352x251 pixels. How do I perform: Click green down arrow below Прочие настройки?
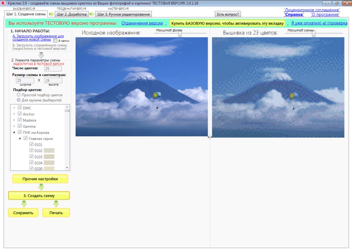[x=41, y=187]
